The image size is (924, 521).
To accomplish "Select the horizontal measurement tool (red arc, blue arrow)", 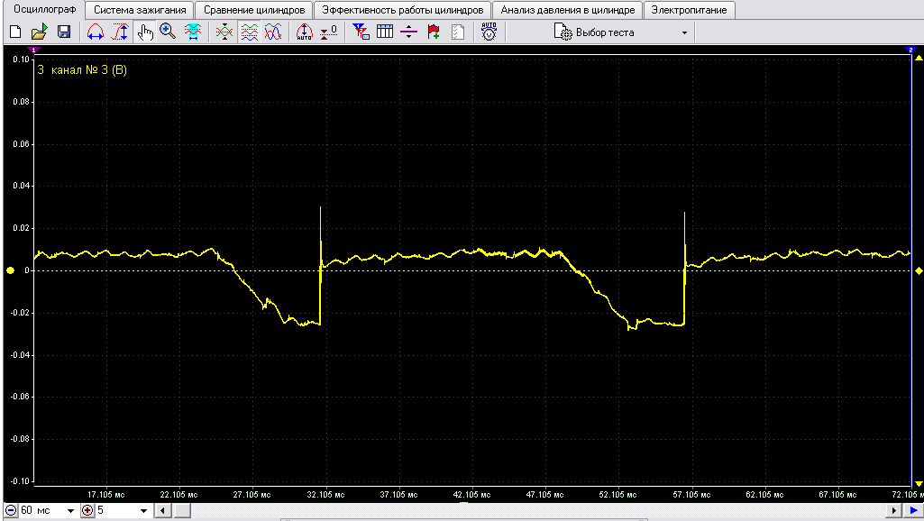I will (96, 32).
